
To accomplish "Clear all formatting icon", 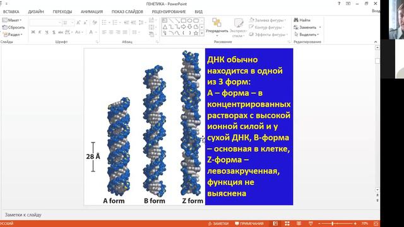I will click(x=95, y=23).
